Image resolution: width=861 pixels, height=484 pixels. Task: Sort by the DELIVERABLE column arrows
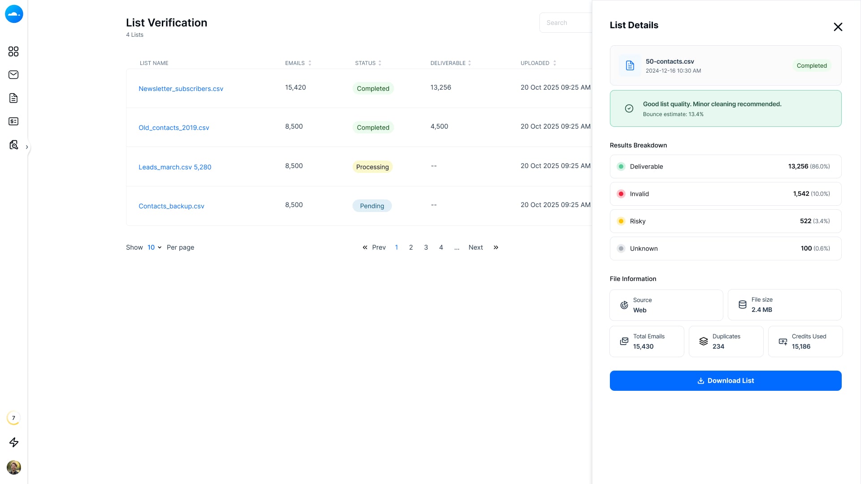coord(470,63)
